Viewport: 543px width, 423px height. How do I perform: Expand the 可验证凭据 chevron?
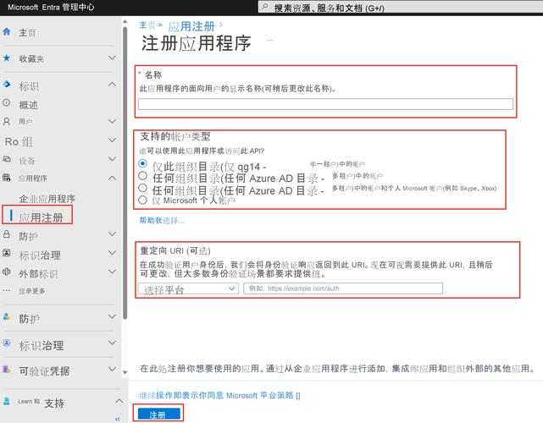pyautogui.click(x=112, y=369)
